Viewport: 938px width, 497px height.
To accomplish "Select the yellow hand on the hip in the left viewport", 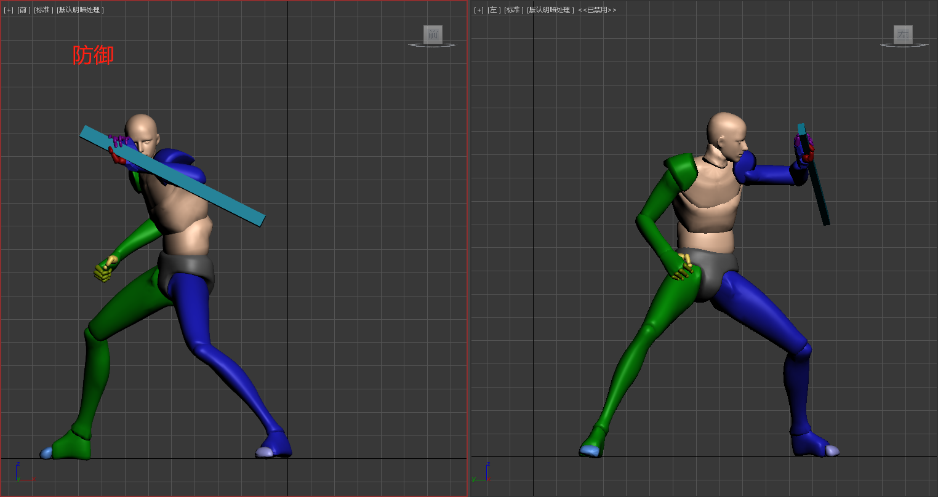I will tap(682, 266).
